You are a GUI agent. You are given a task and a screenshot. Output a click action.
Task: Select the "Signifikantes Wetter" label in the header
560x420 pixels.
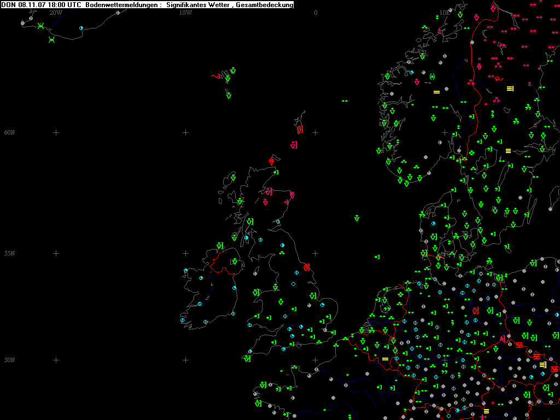pos(199,5)
